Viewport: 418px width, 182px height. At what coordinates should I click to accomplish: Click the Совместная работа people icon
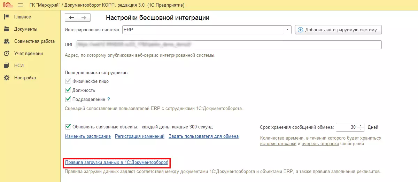7,41
